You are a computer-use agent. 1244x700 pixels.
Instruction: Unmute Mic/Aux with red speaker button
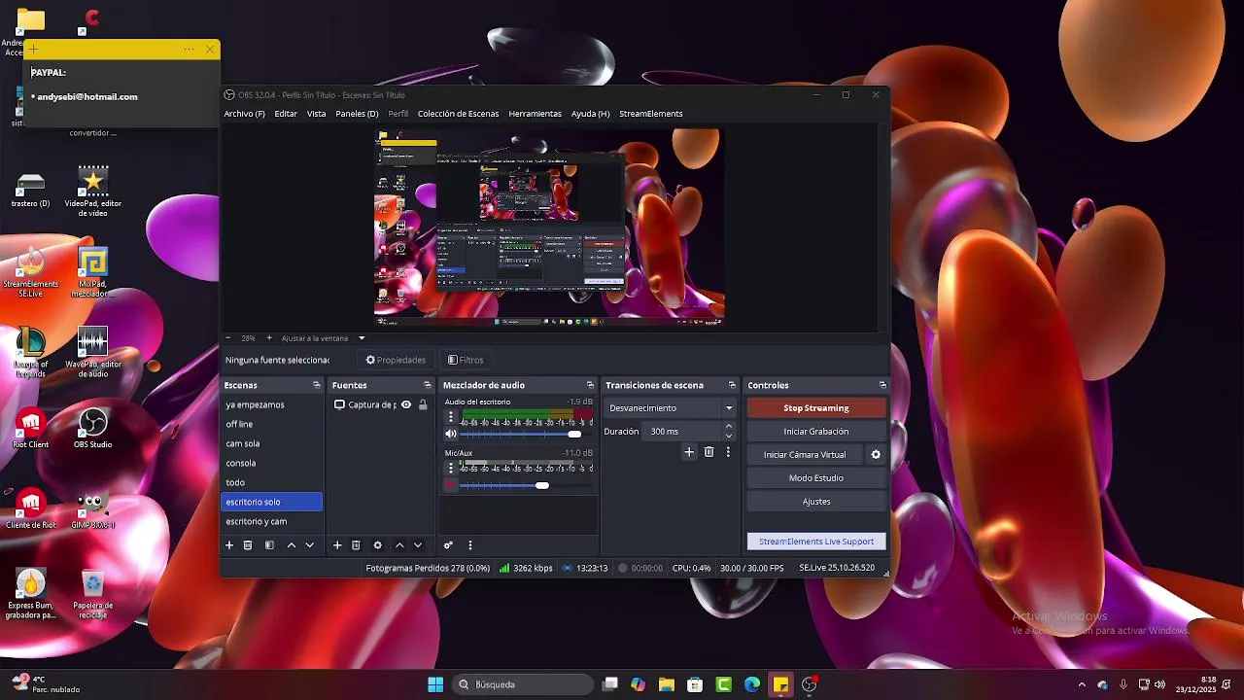pos(450,484)
